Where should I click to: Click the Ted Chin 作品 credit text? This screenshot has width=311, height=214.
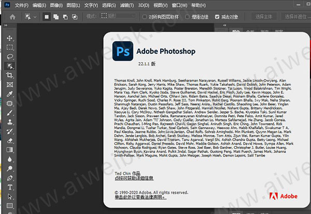(x=128, y=173)
